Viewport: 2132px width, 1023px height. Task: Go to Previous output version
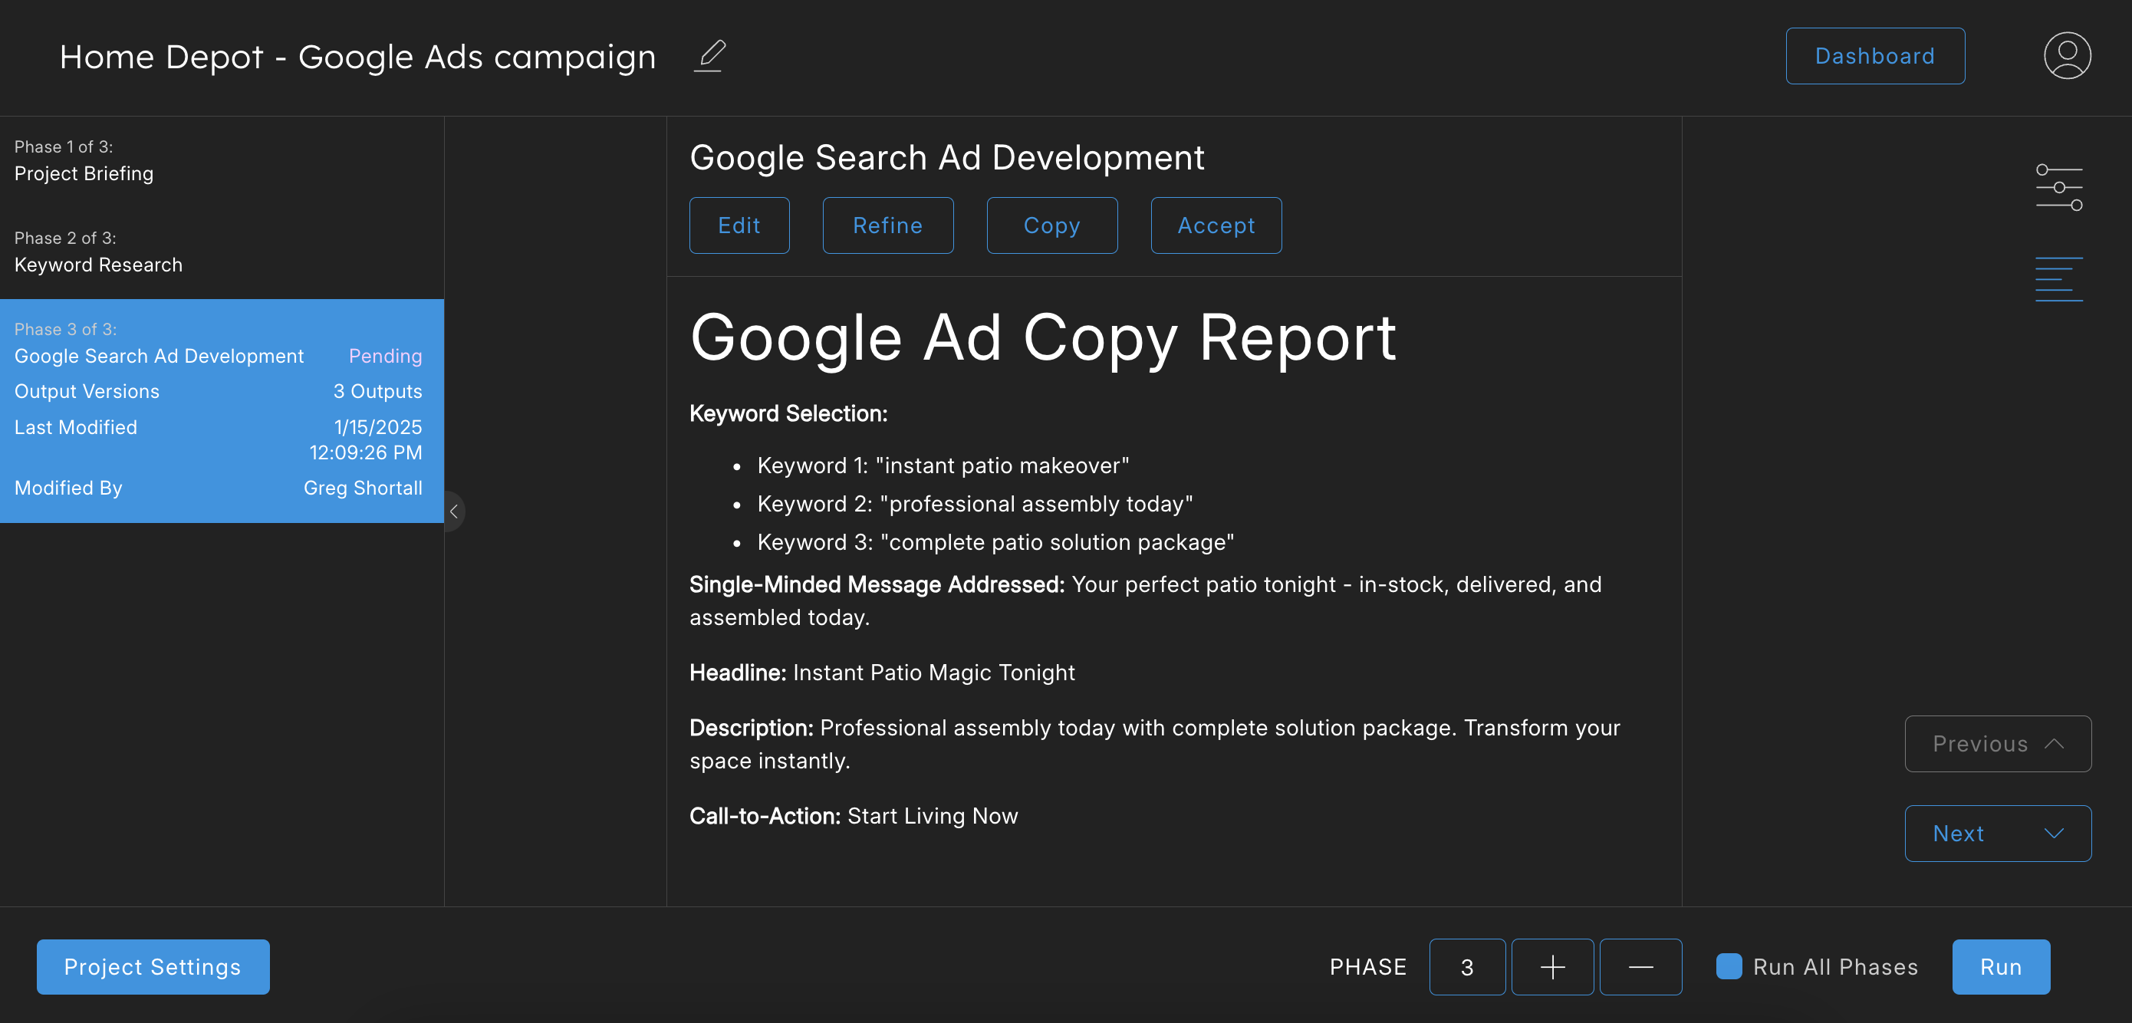click(x=1997, y=743)
